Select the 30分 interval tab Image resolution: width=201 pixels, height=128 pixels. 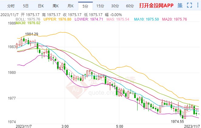point(115,6)
